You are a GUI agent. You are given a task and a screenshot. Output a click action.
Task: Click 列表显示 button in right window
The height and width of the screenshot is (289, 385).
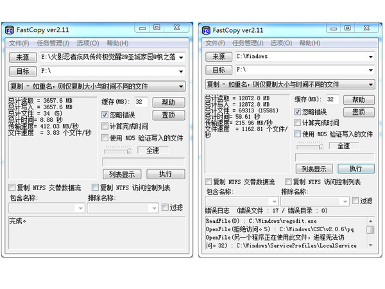point(314,169)
